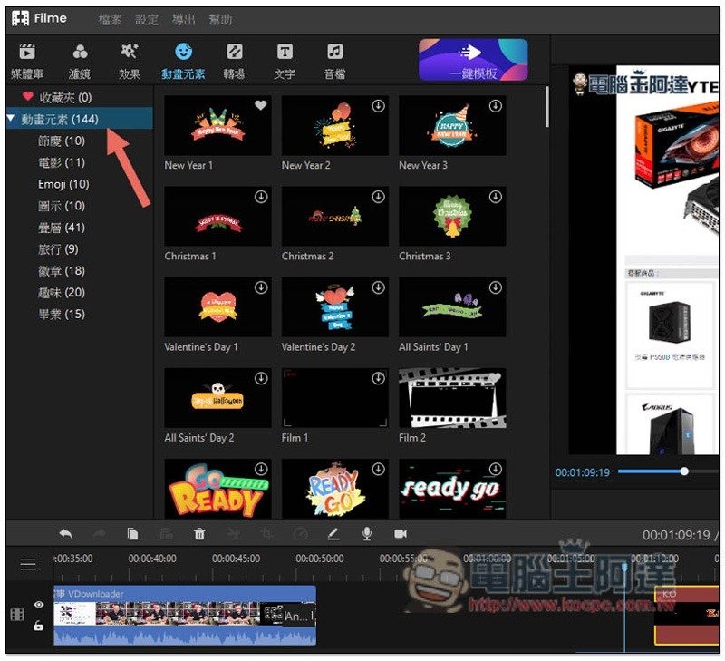Collapse the 動畫元素 (144) tree arrow
The width and height of the screenshot is (725, 661).
click(11, 120)
